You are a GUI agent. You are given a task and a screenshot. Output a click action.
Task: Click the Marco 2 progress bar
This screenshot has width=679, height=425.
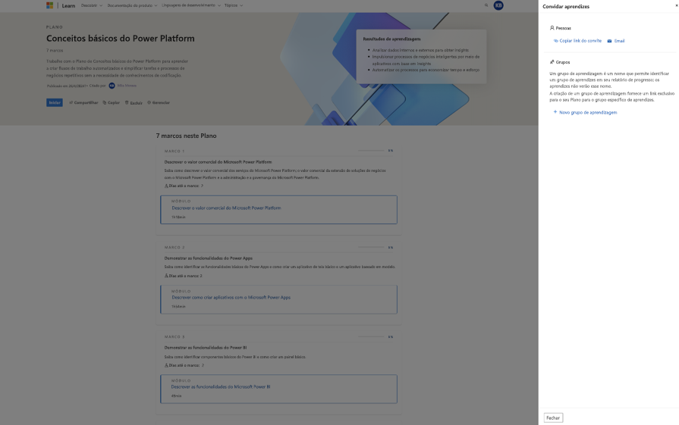[371, 247]
